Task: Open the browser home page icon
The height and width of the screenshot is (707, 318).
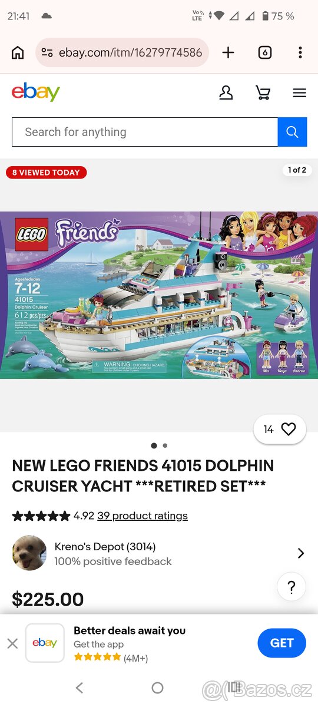Action: click(x=18, y=52)
